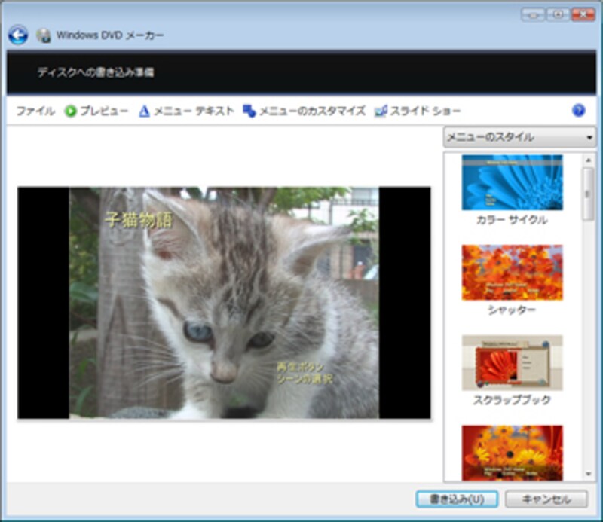
Task: Select the シャッター menu style thumbnail
Action: point(512,272)
